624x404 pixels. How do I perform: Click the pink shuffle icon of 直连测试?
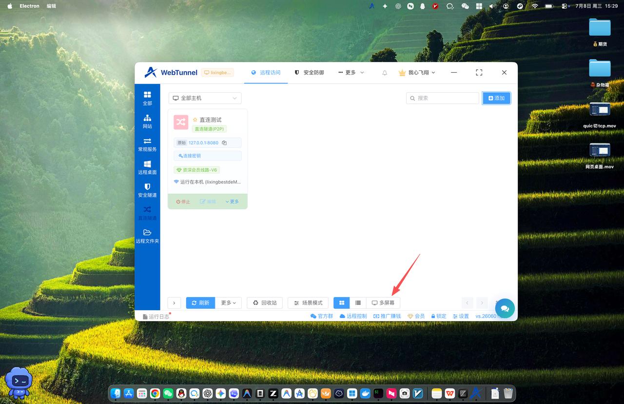(181, 122)
